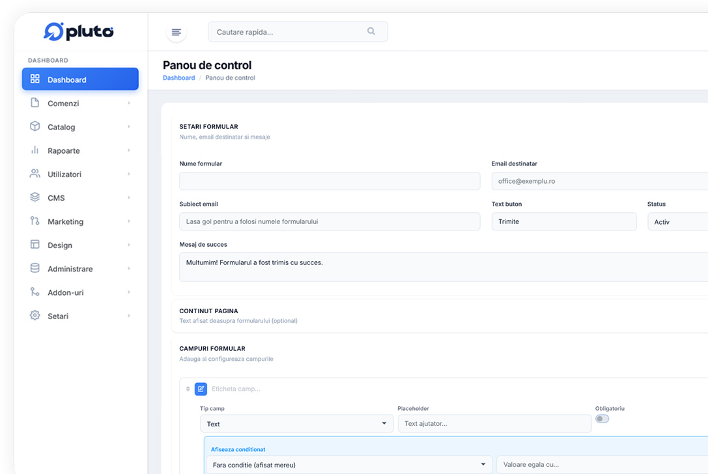This screenshot has height=474, width=708.
Task: Click the Afiseaza conditionat label
Action: (x=238, y=449)
